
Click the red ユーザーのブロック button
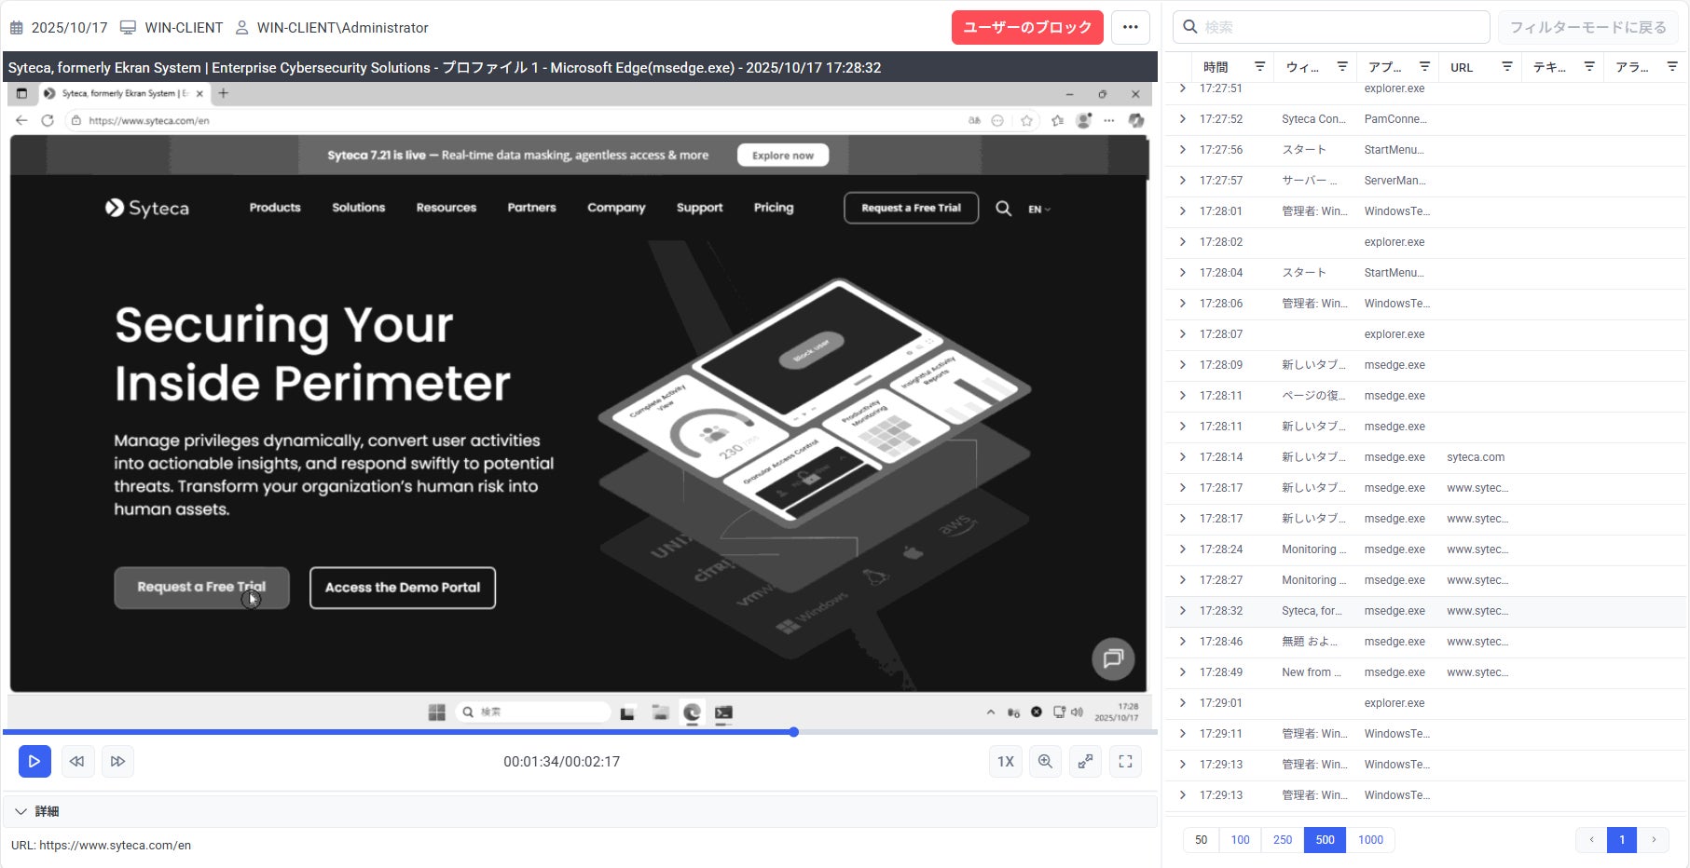(x=1027, y=27)
